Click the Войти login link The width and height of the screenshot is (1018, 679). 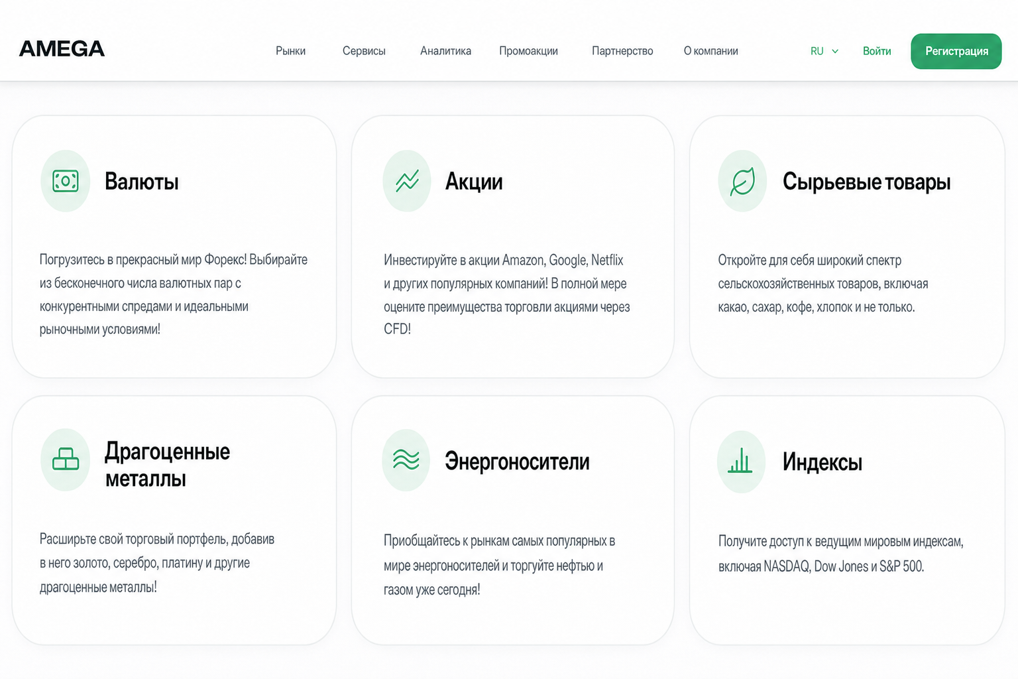(877, 51)
